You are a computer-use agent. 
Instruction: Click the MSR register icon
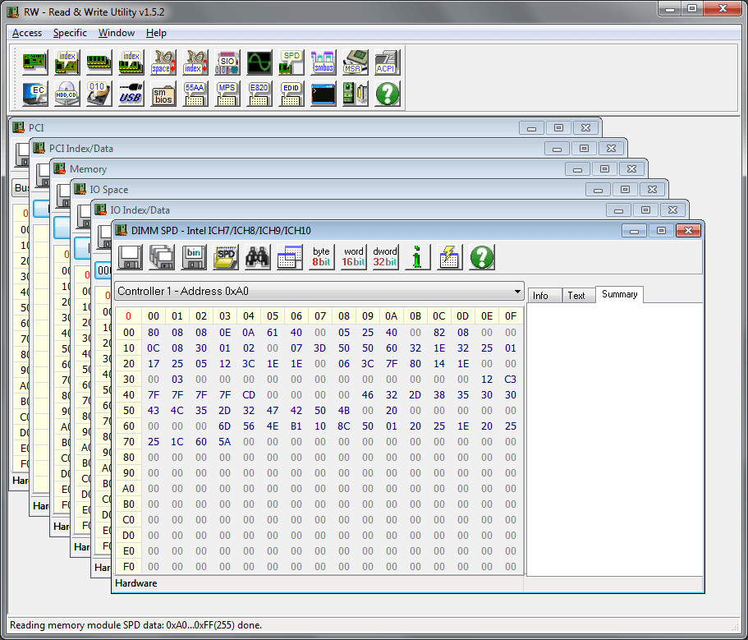pos(356,62)
